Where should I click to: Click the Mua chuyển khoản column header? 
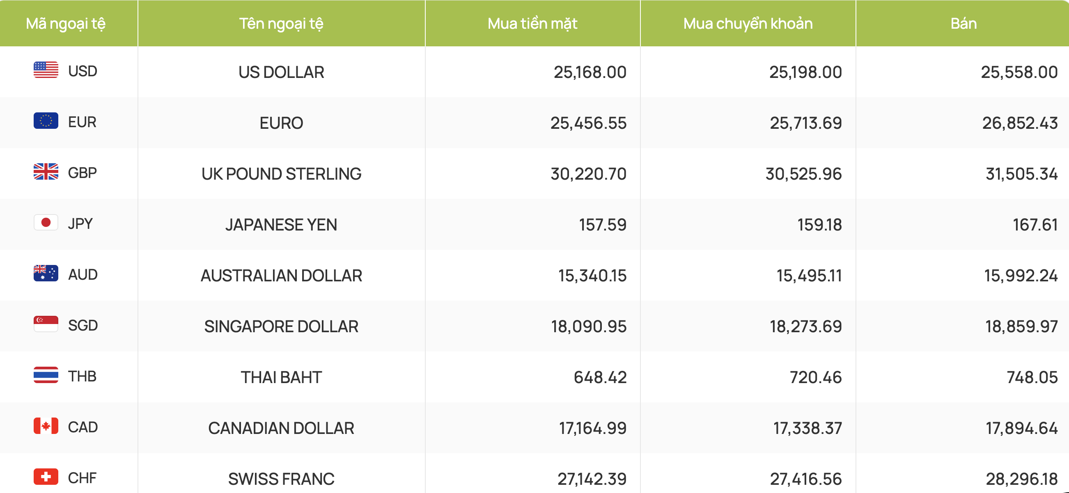(748, 23)
